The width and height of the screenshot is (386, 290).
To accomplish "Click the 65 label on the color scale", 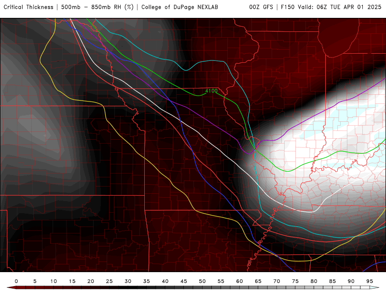I will tap(258, 281).
